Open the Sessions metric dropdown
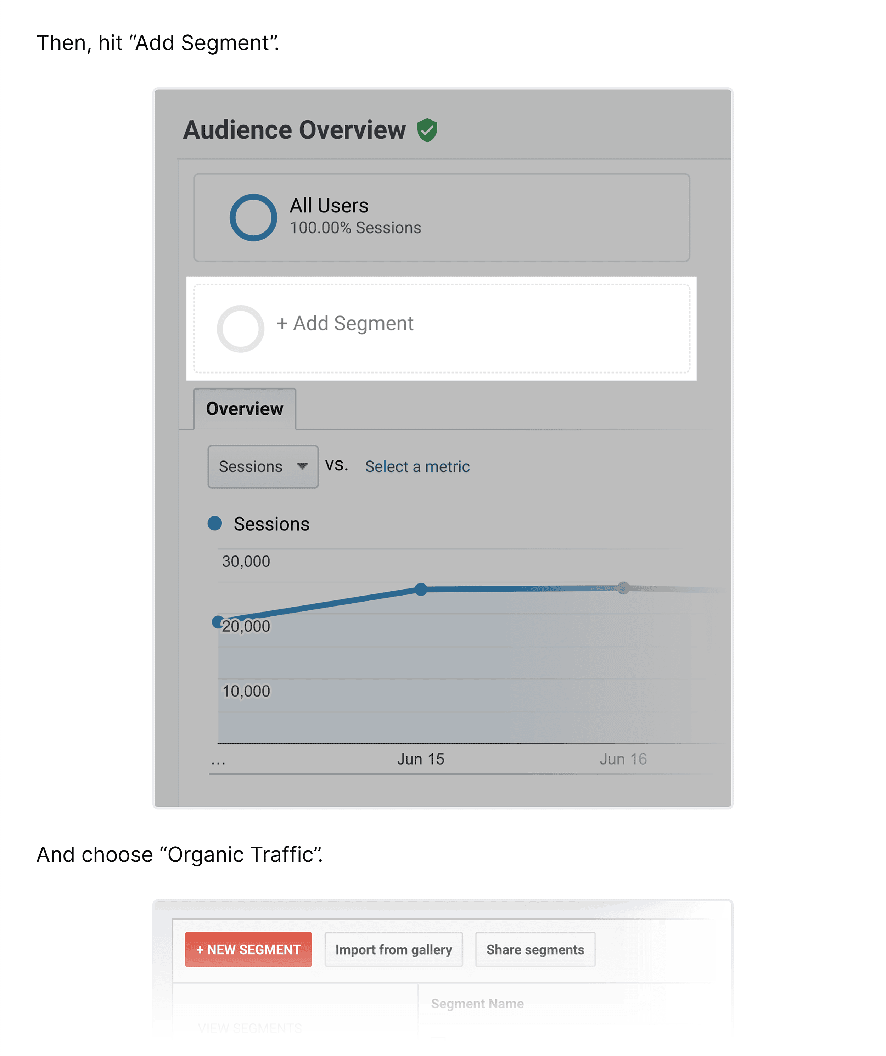This screenshot has width=886, height=1056. tap(263, 466)
